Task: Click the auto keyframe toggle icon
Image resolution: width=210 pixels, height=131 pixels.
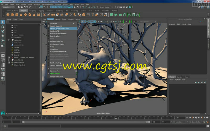Action: tap(204, 122)
